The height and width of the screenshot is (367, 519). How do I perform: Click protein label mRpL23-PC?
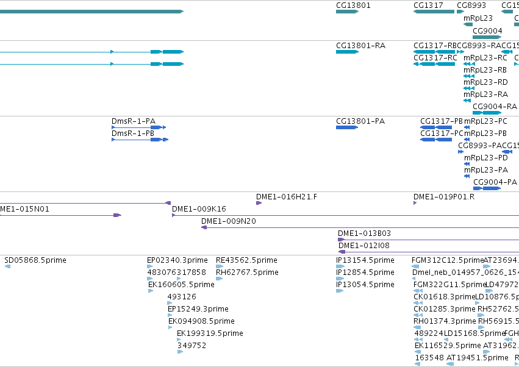485,121
